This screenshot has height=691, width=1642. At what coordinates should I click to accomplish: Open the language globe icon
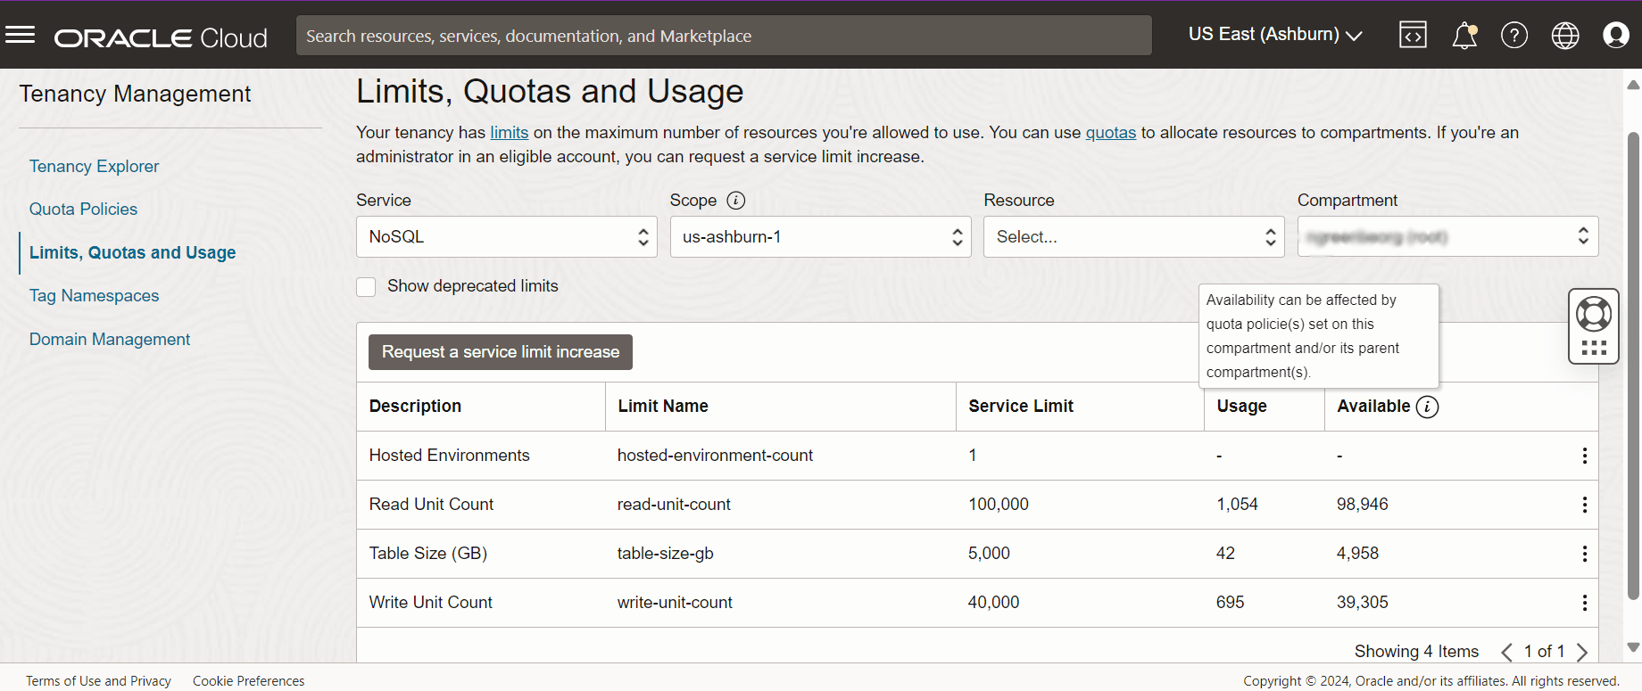point(1565,35)
